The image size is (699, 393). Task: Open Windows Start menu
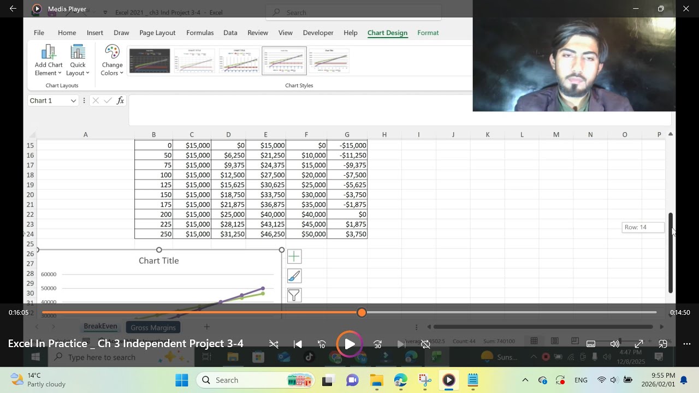point(182,380)
